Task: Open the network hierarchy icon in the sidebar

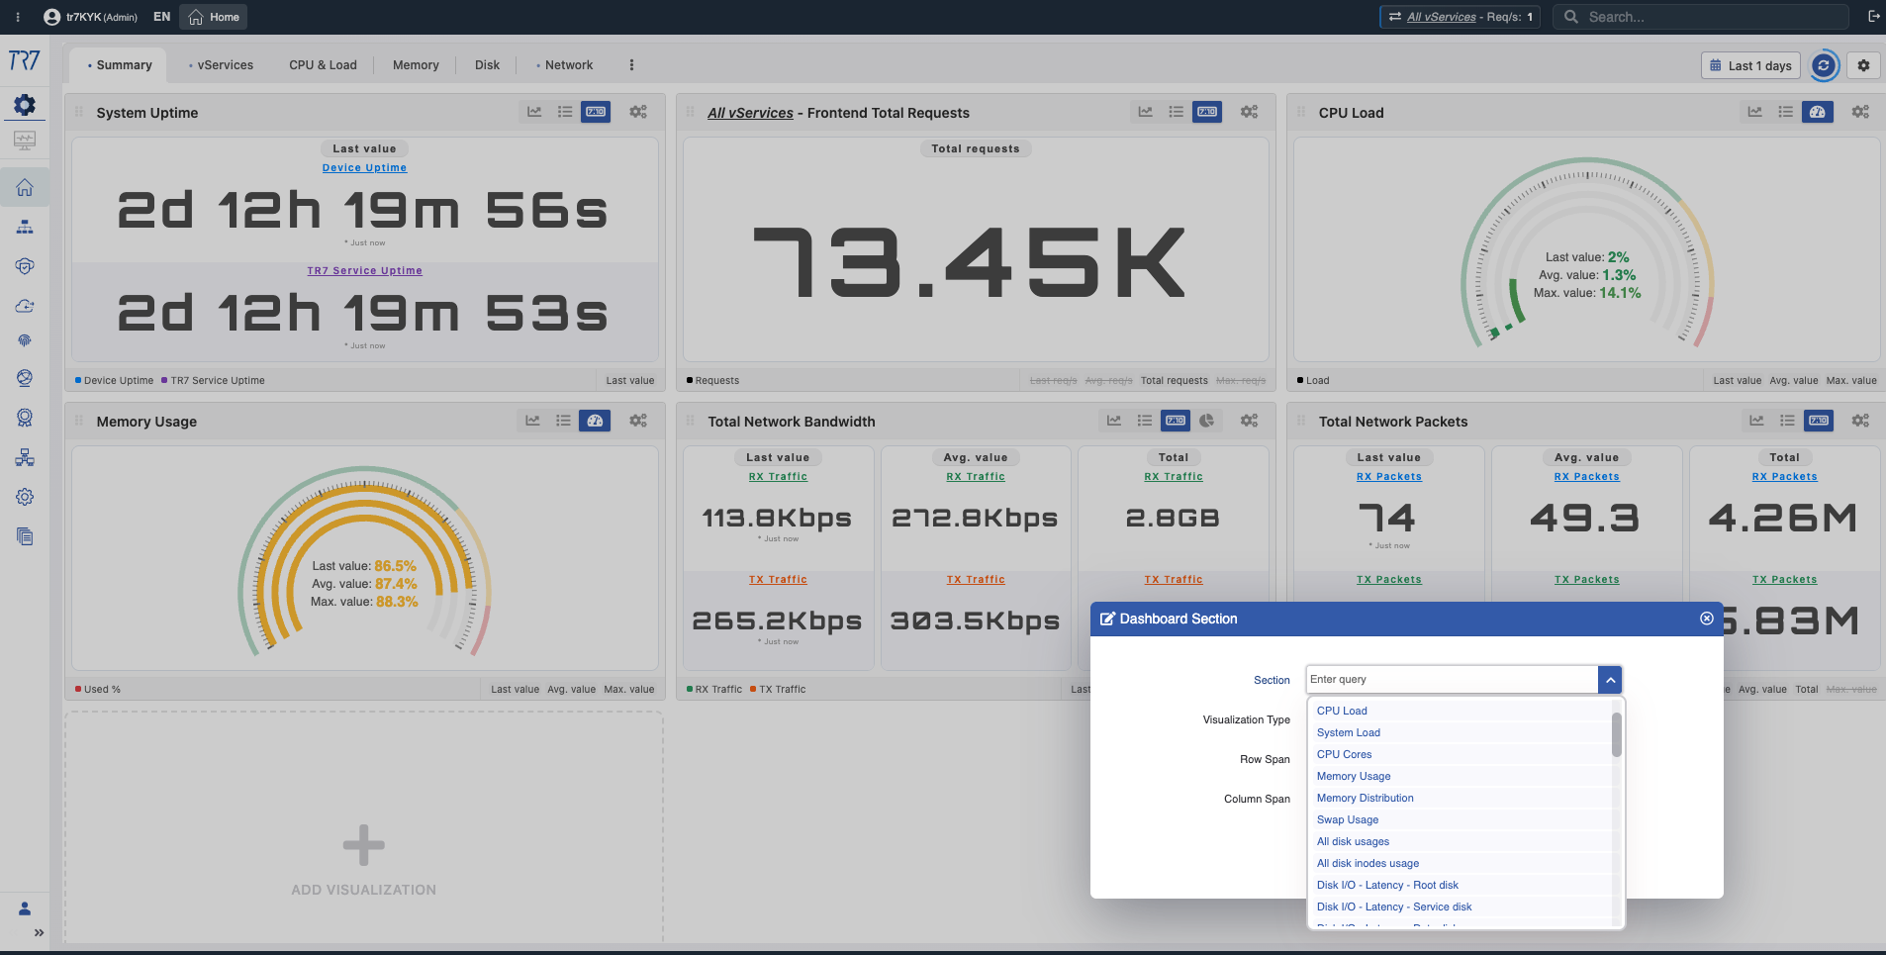Action: tap(25, 228)
